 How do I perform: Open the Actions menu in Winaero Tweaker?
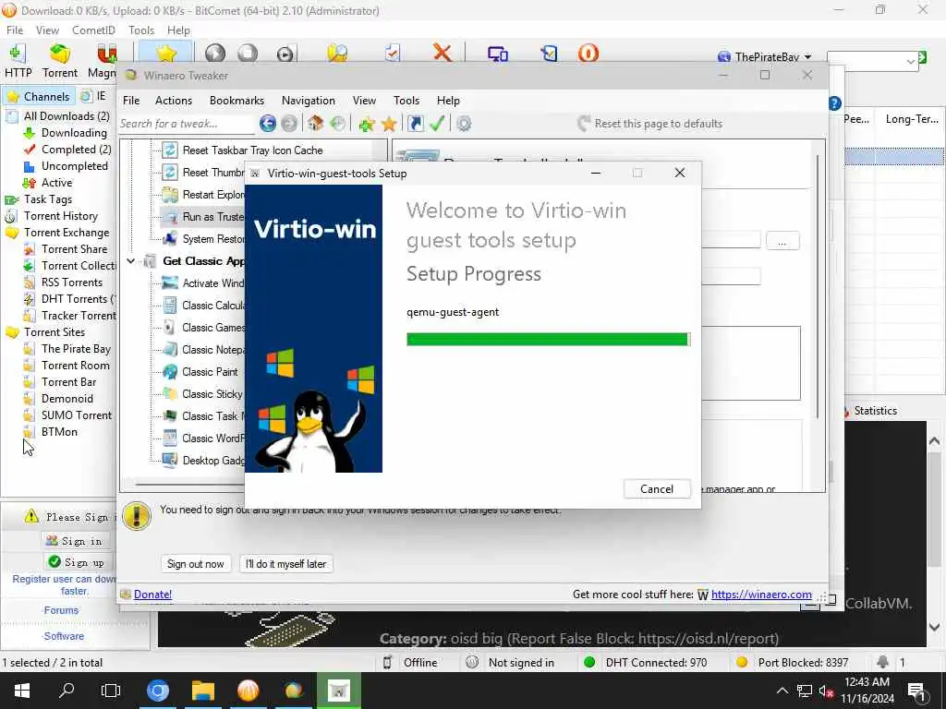pos(173,101)
